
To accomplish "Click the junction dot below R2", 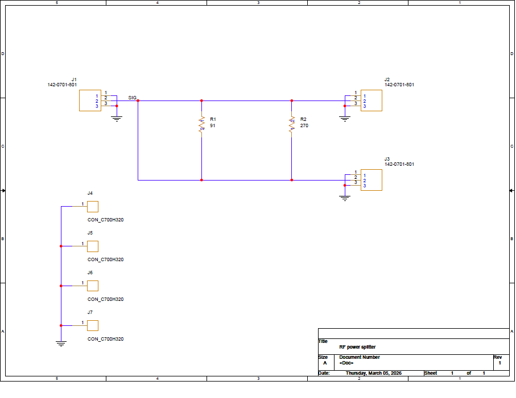I will point(292,180).
